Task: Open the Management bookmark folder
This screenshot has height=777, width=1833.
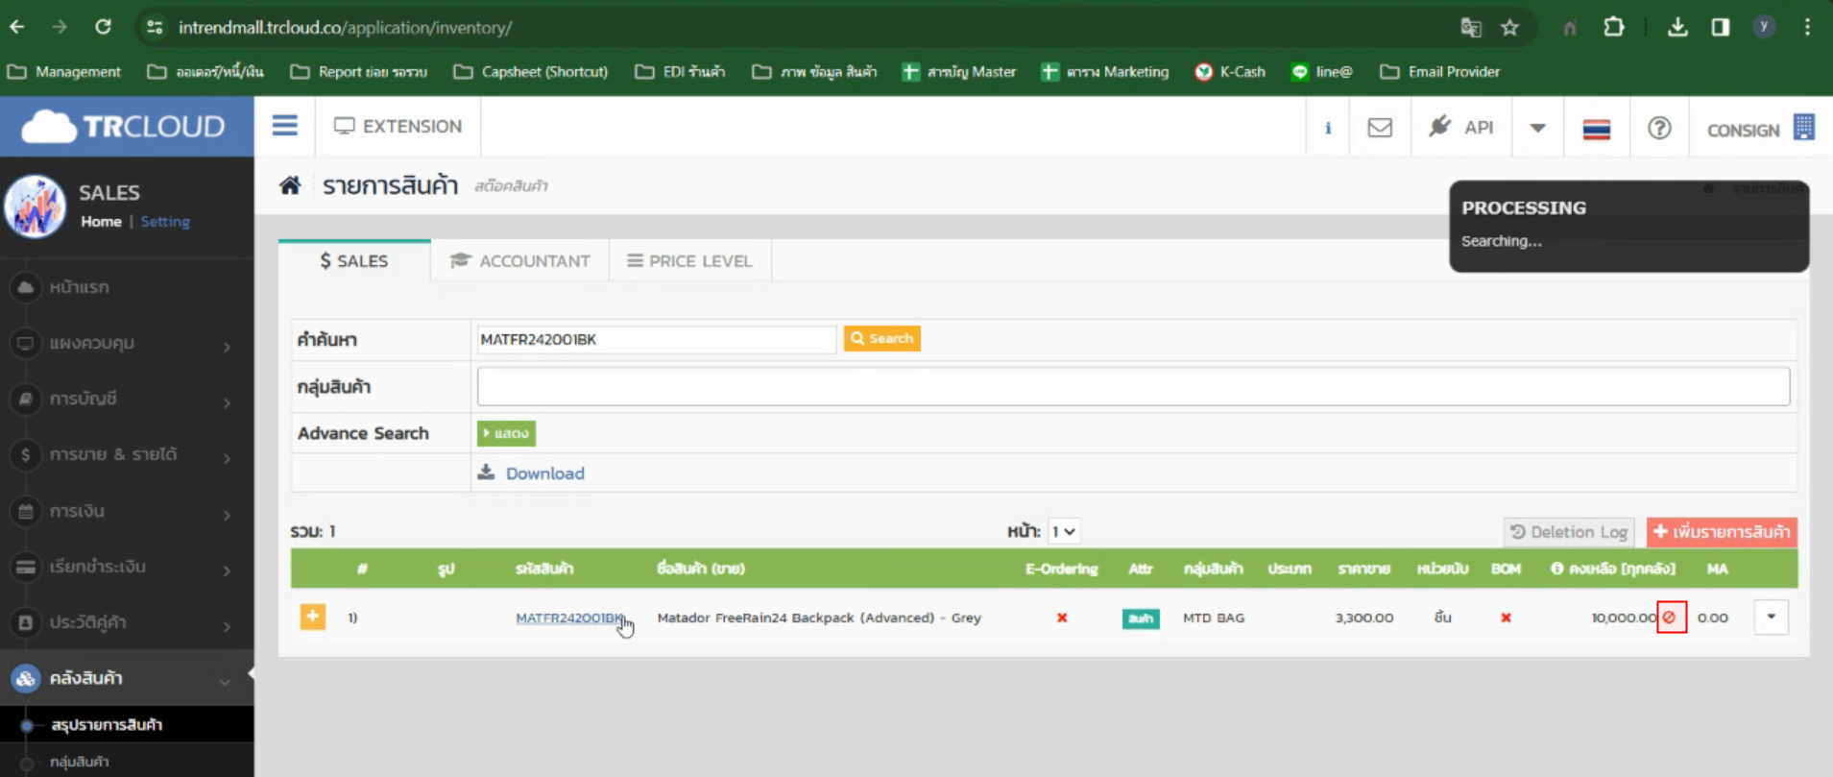Action: pos(64,71)
